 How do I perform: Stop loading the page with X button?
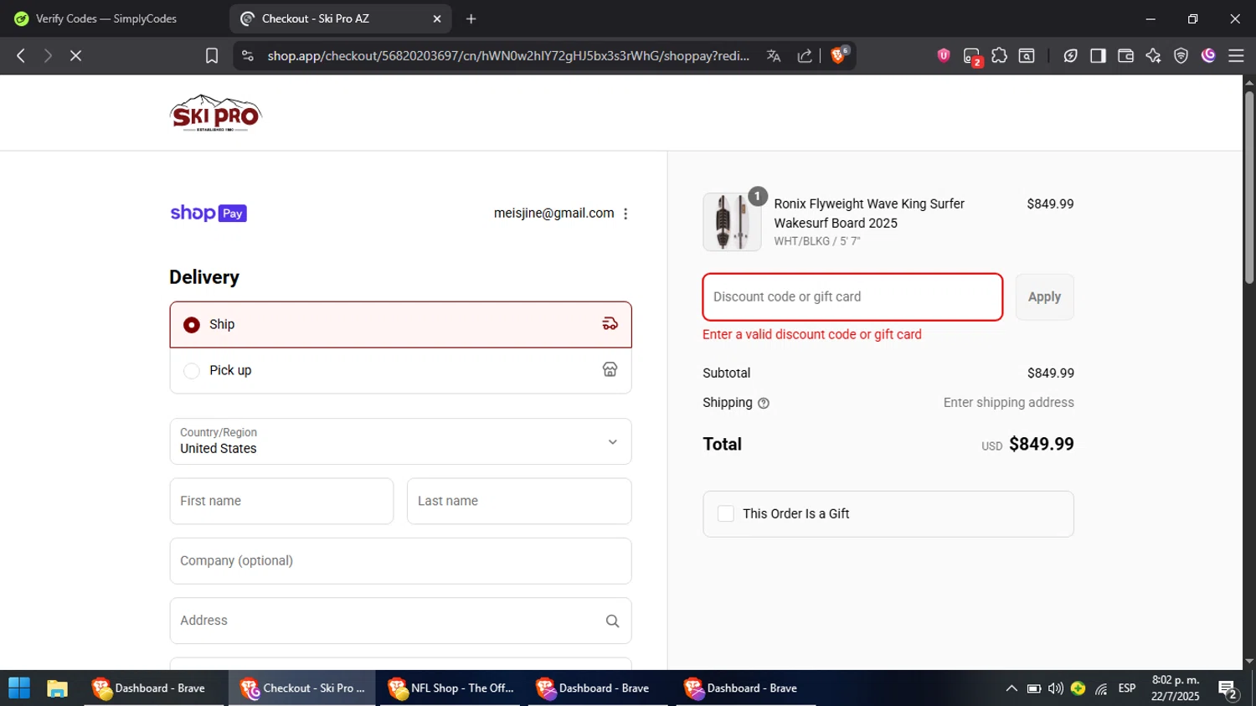[75, 55]
